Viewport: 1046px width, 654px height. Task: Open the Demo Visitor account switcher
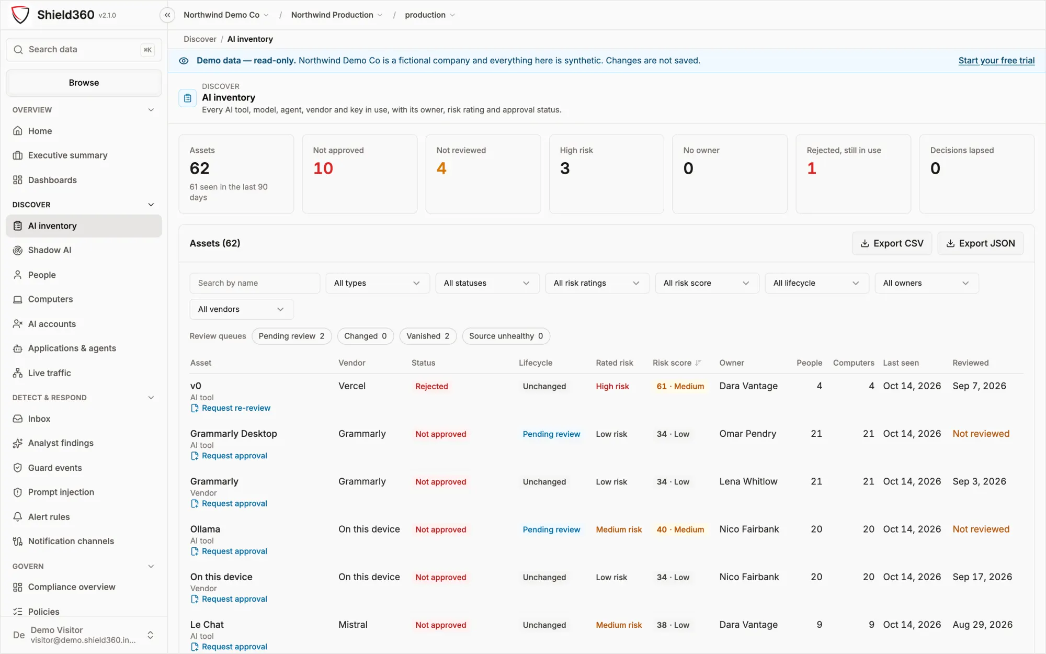[x=84, y=635]
